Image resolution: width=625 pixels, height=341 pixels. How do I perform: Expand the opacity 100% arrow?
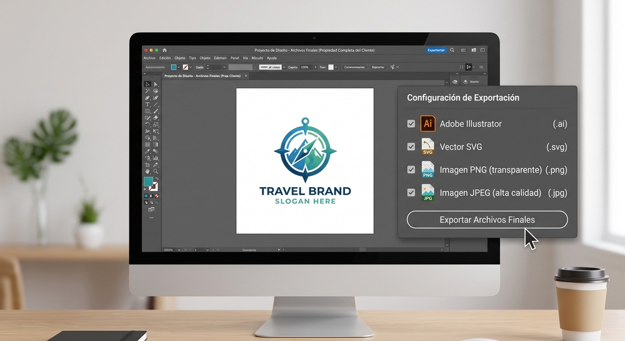click(315, 67)
